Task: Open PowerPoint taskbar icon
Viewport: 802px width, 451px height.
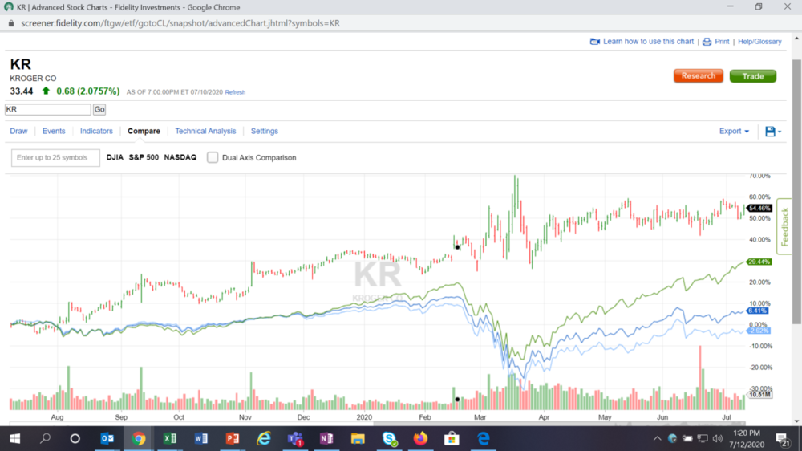Action: [233, 439]
